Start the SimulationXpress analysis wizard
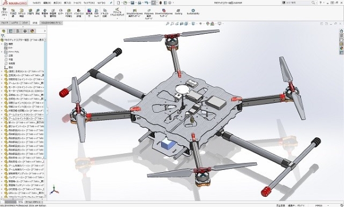 pyautogui.click(x=135, y=13)
